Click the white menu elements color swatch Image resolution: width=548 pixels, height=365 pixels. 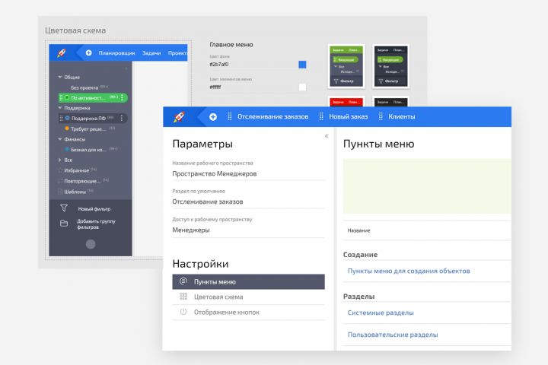coord(302,87)
